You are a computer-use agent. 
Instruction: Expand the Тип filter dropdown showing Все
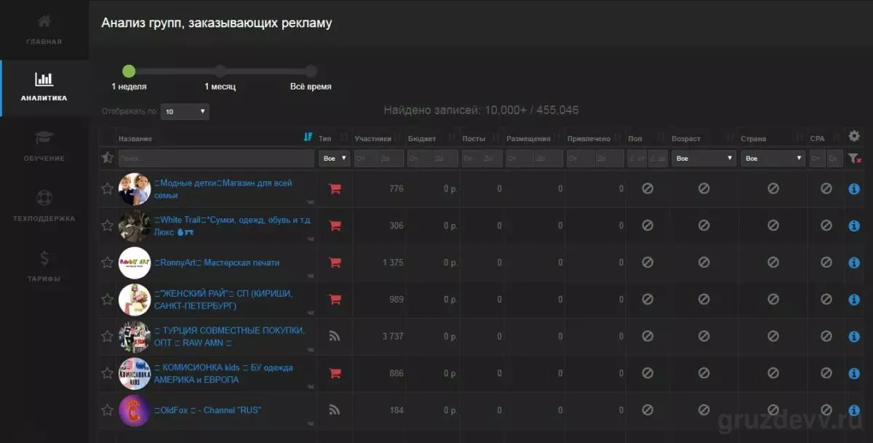(x=335, y=158)
